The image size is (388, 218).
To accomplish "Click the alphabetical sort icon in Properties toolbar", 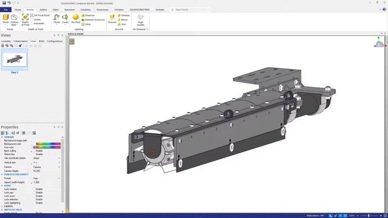I will [x=7, y=133].
